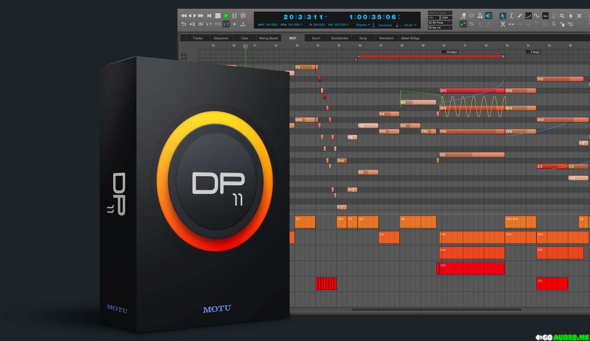590x341 pixels.
Task: Open the Waveform tab
Action: 386,38
